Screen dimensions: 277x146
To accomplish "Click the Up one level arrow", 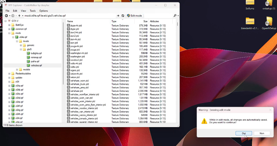I will tap(19, 16).
